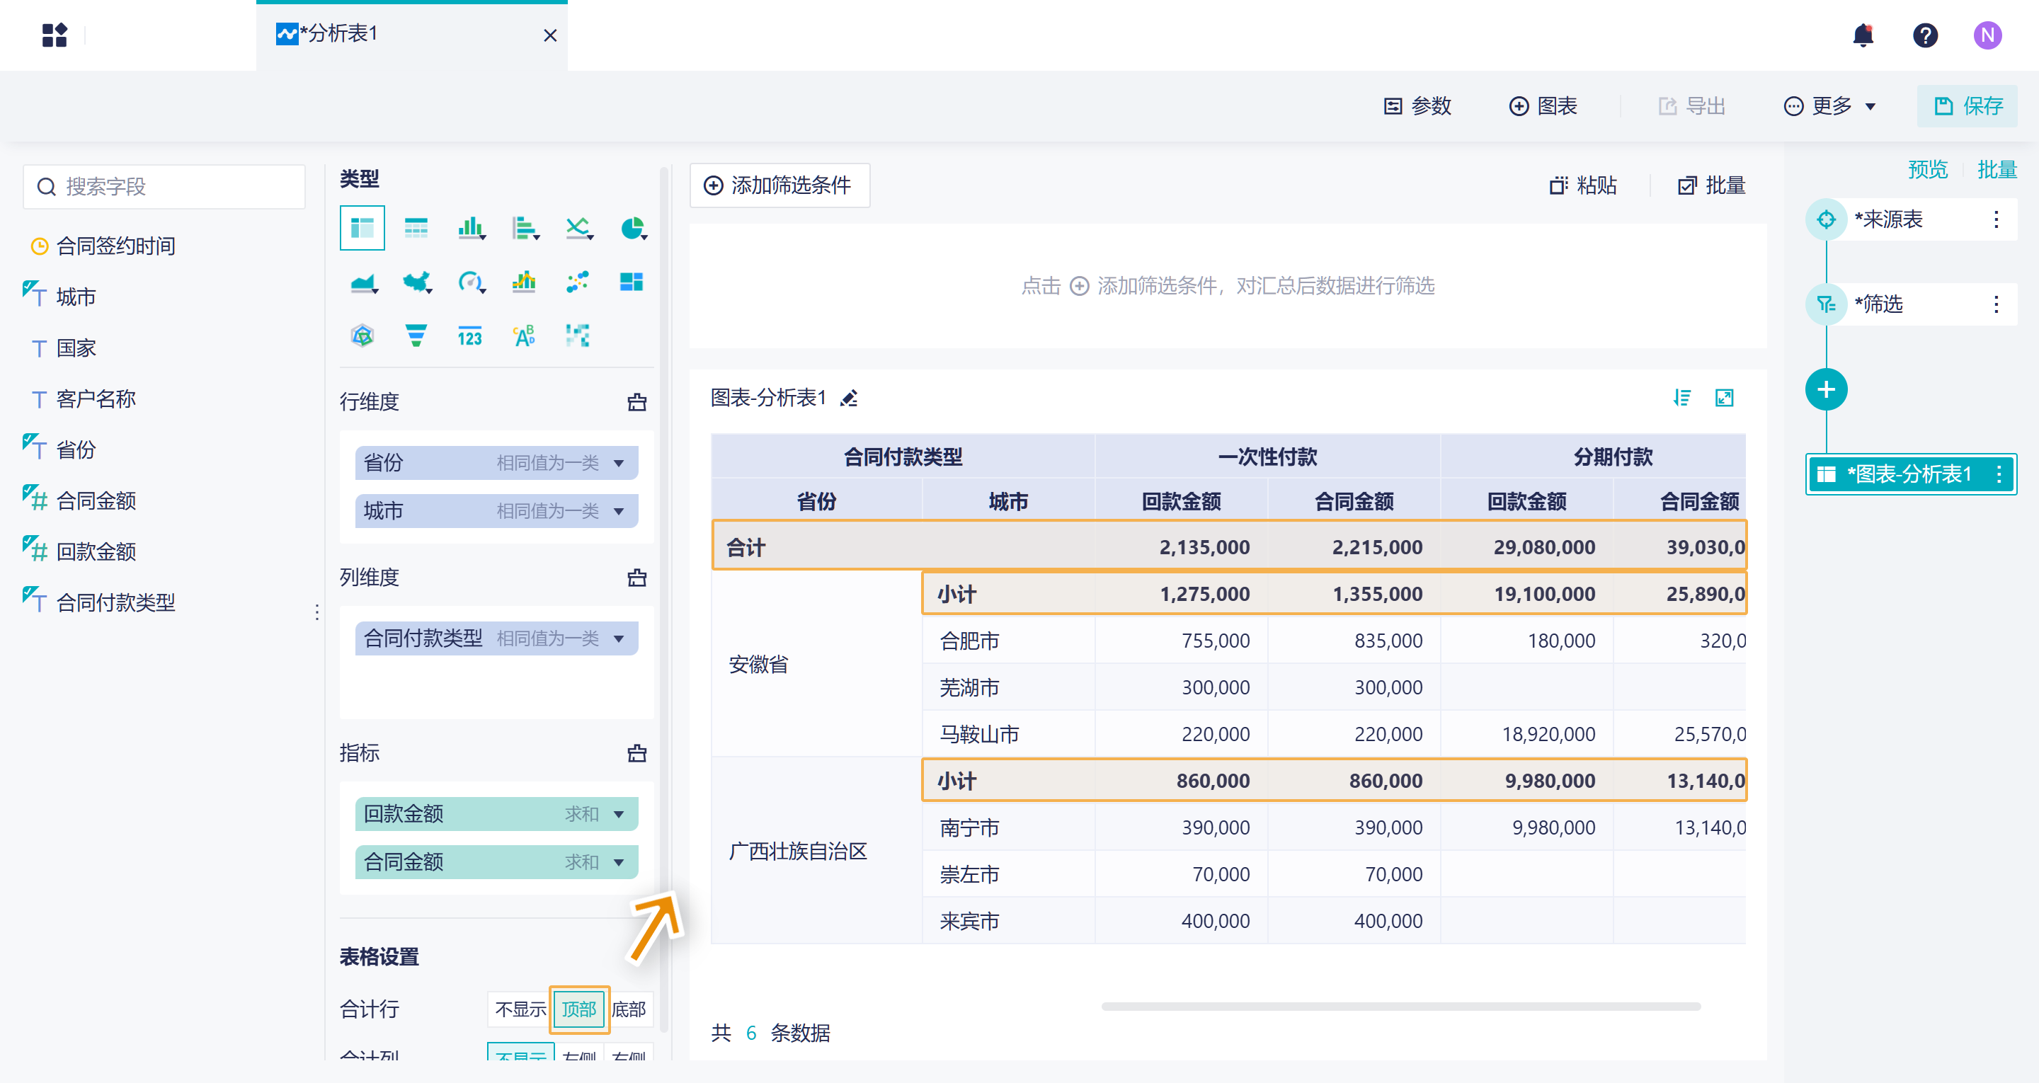Edit chart title with pencil icon

[x=850, y=397]
